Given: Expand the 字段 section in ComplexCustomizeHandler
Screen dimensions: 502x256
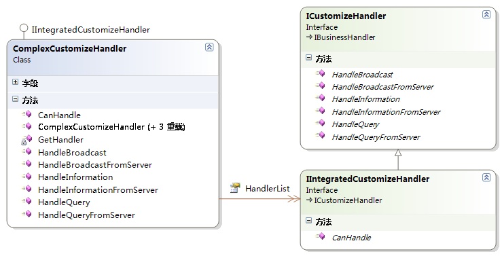Looking at the screenshot, I should click(x=15, y=82).
